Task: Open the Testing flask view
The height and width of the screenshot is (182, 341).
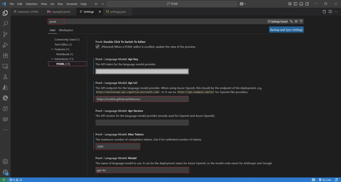Action: 5,77
